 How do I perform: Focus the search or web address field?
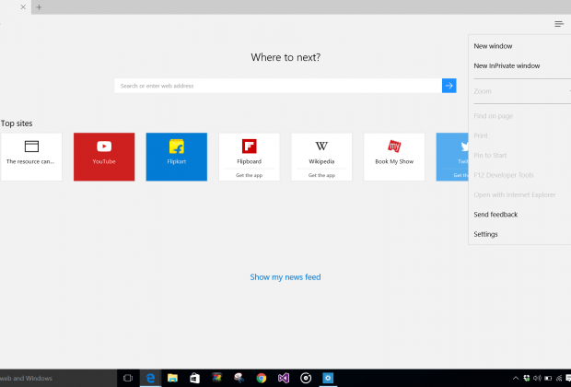coord(278,86)
